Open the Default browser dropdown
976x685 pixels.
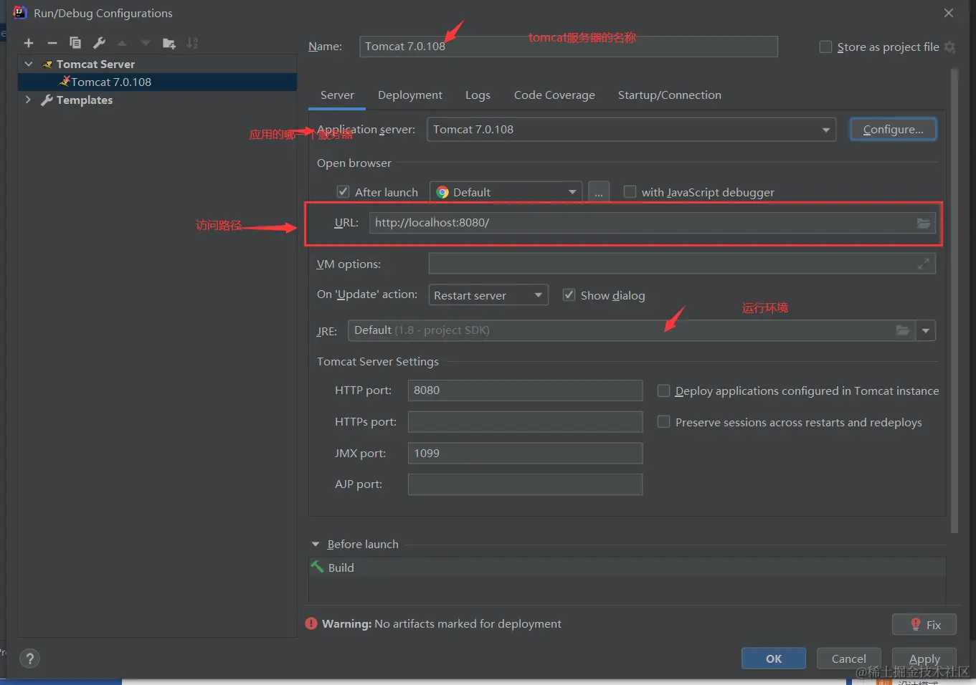(506, 192)
